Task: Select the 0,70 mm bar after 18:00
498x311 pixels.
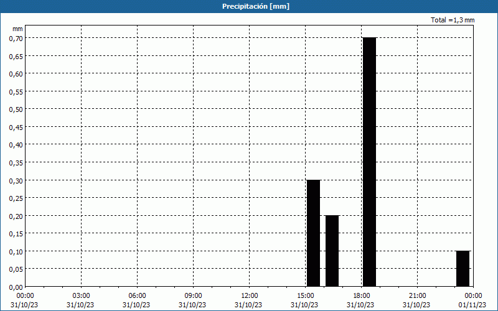Action: [369, 162]
